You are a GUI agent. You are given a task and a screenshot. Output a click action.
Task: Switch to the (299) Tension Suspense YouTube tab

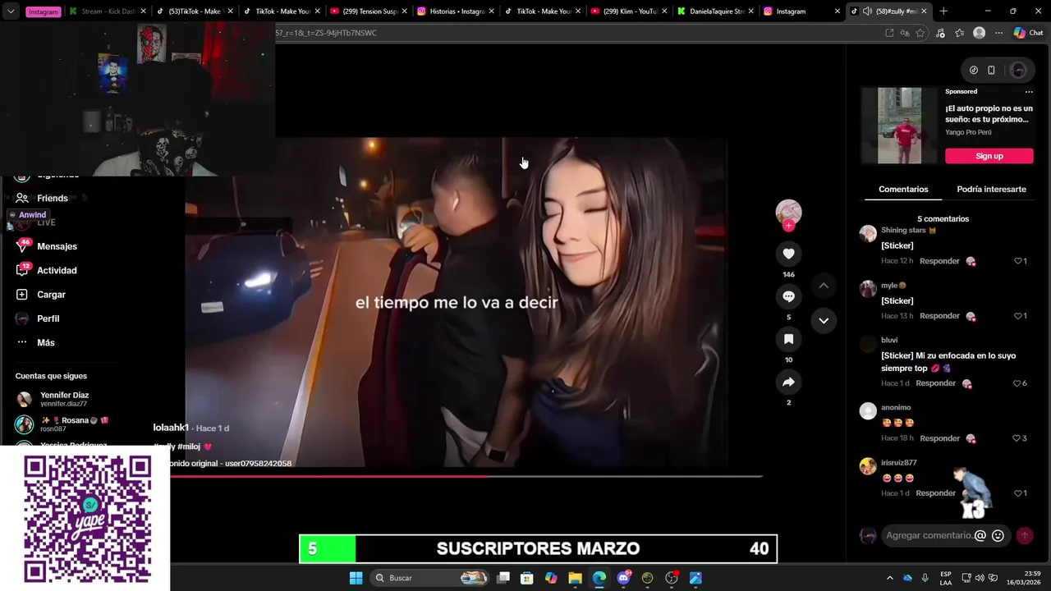[368, 11]
